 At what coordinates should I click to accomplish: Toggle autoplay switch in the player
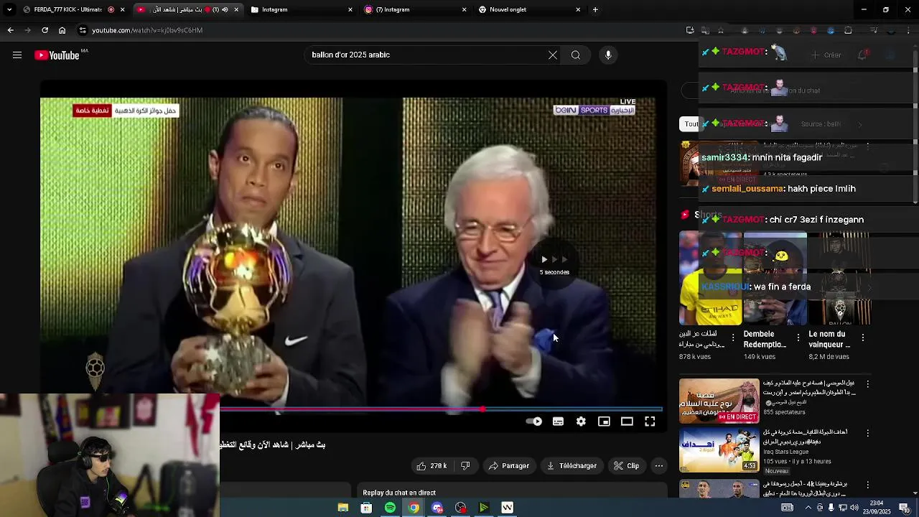coord(534,421)
